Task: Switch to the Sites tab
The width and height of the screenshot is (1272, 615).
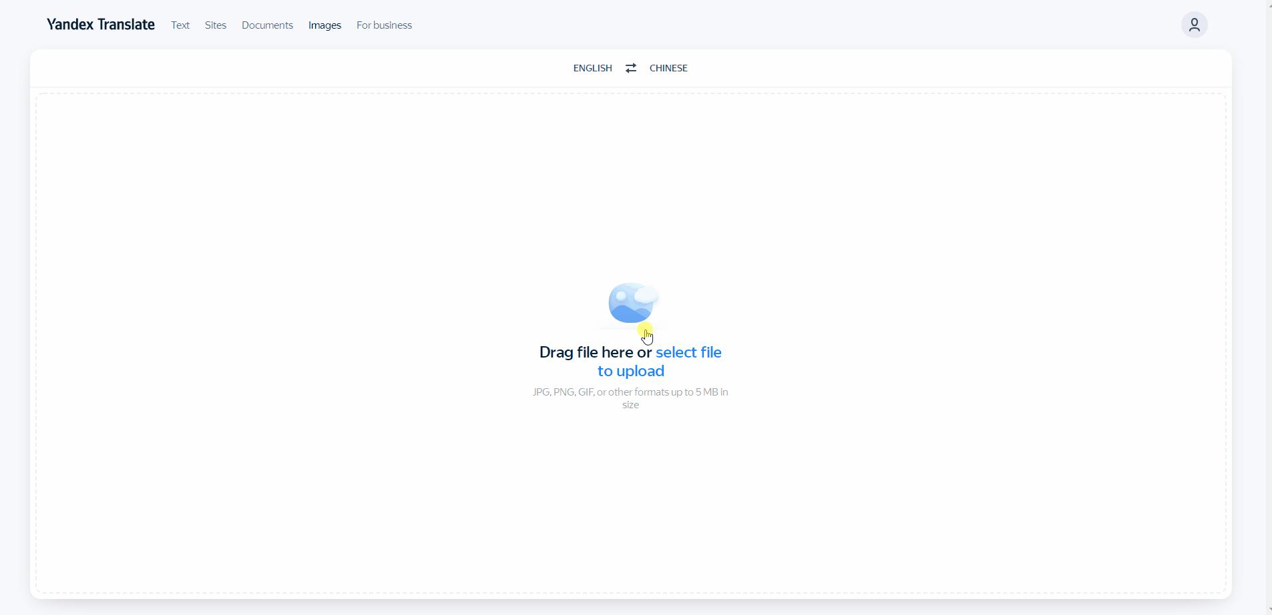Action: [216, 25]
